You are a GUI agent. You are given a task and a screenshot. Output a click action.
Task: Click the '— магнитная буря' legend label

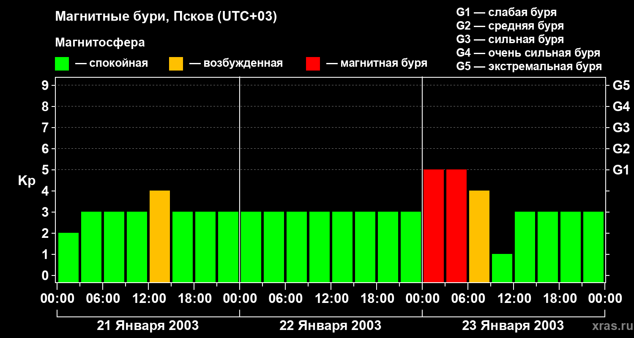pyautogui.click(x=377, y=64)
